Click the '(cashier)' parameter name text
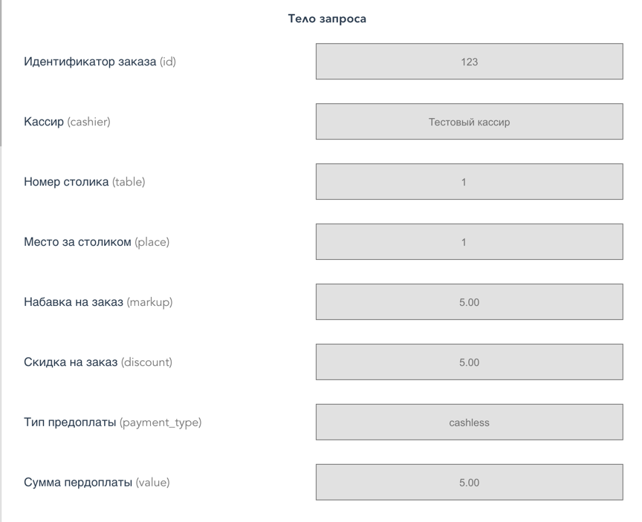Viewport: 642px width, 522px height. [88, 122]
